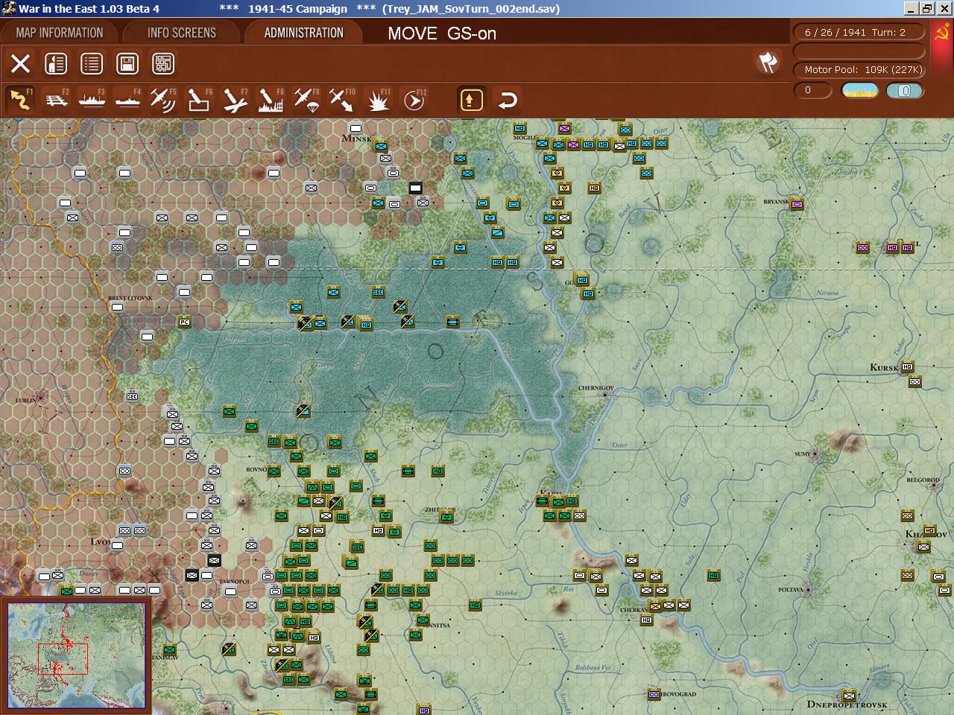Toggle the highlighted up-arrow button

[x=471, y=100]
